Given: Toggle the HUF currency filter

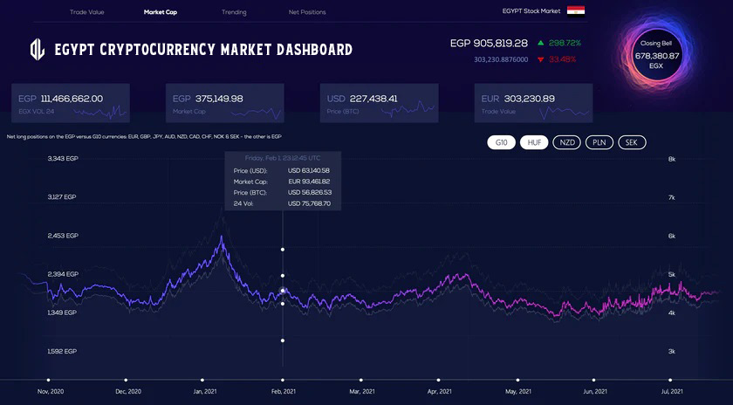Looking at the screenshot, I should pyautogui.click(x=533, y=142).
